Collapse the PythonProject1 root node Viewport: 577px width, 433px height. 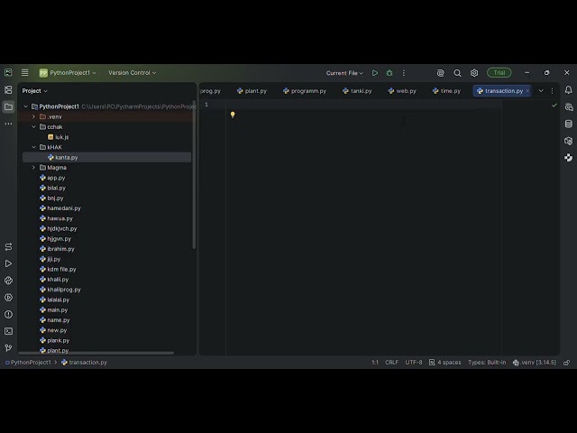coord(26,106)
